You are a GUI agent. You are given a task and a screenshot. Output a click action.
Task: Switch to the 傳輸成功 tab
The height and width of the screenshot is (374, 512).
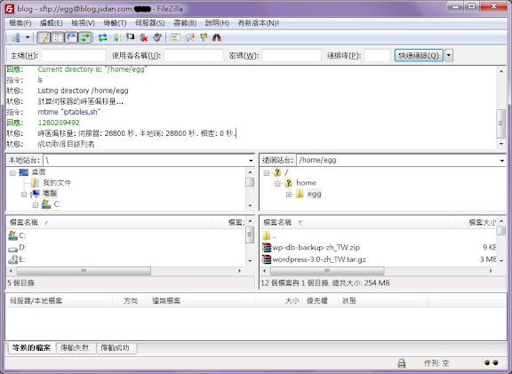115,348
